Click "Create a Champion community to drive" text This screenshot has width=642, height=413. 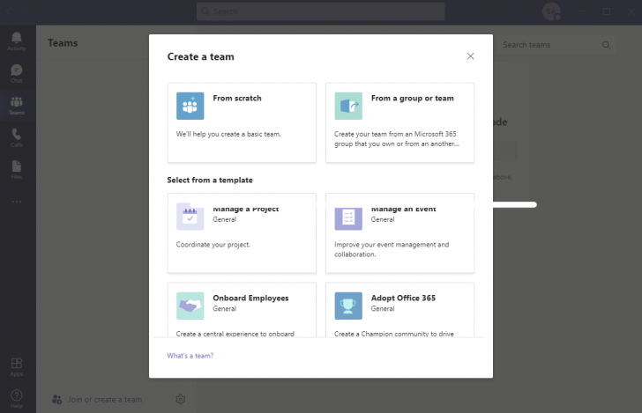pyautogui.click(x=394, y=334)
